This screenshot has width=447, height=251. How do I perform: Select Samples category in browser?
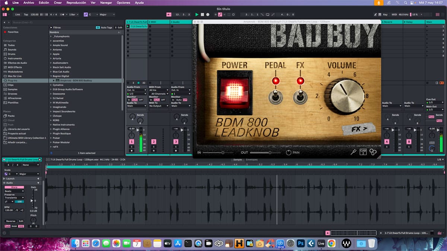coord(12,89)
